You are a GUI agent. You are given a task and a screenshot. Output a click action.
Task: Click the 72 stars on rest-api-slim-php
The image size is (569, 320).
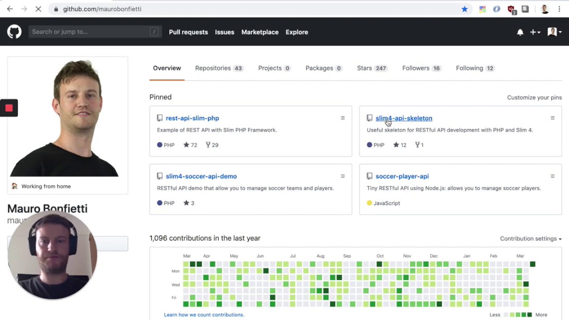[x=190, y=145]
